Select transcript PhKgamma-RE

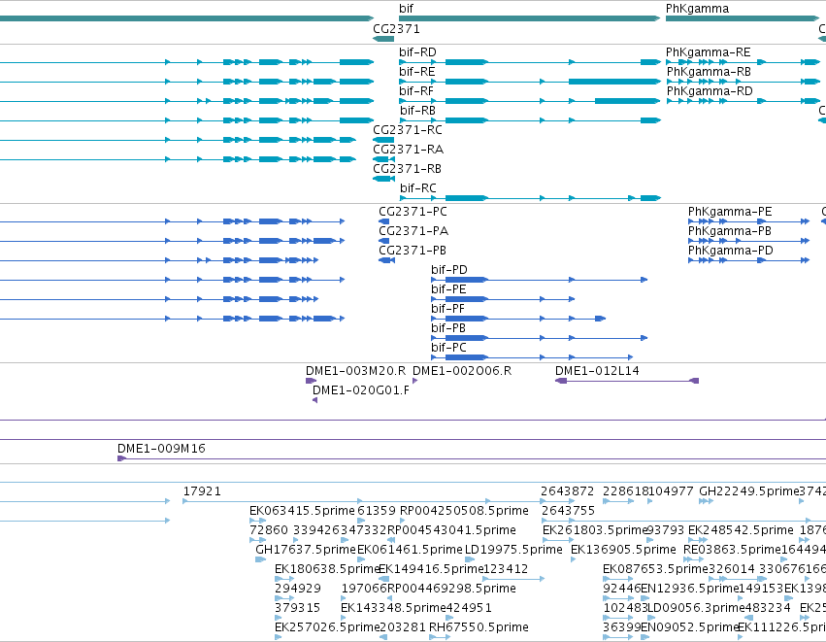708,52
